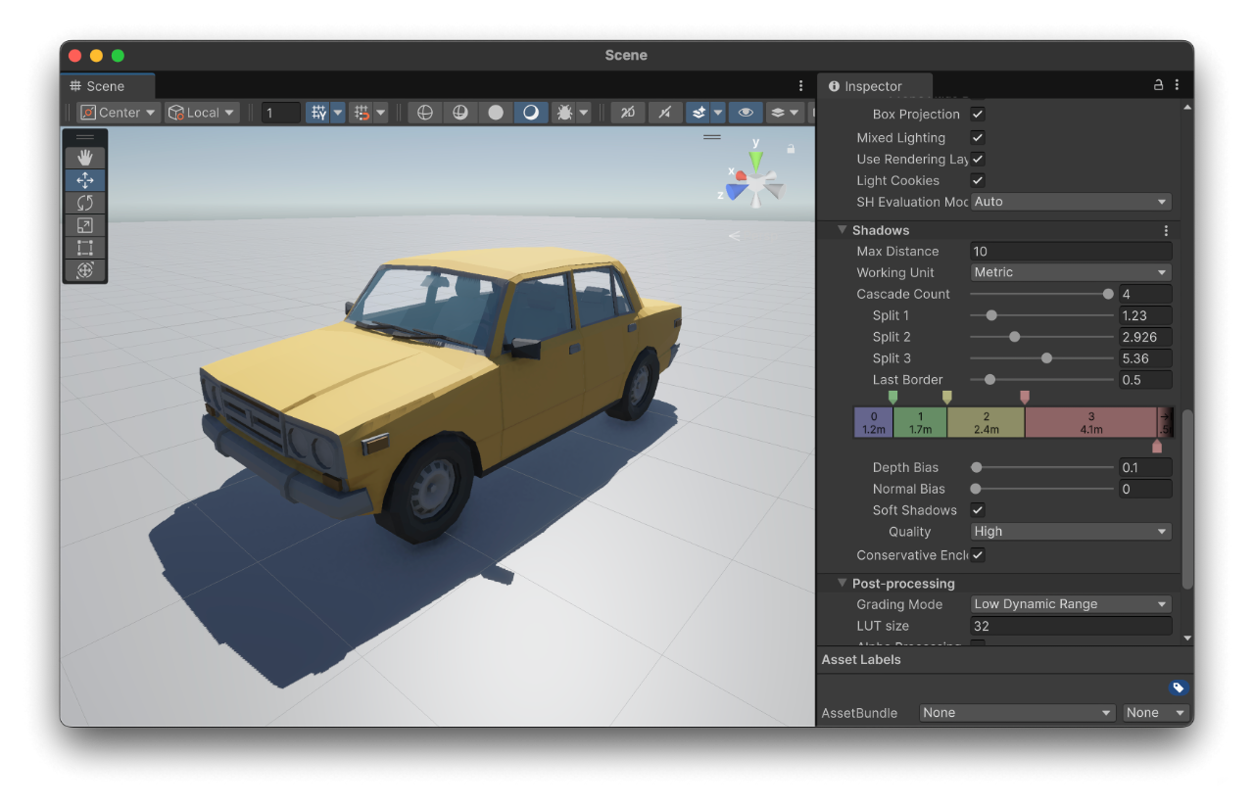Screen dimensions: 1254x806
Task: Toggle the Use Rendering Layers checkbox
Action: click(978, 159)
